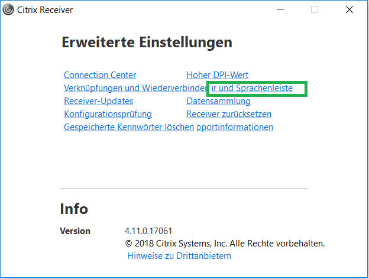Viewport: 369px width, 279px height.
Task: Click the 2018 Citrix Systems copyright text
Action: (x=225, y=244)
